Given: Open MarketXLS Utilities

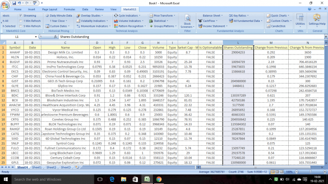Looking at the screenshot, I should [x=300, y=21].
